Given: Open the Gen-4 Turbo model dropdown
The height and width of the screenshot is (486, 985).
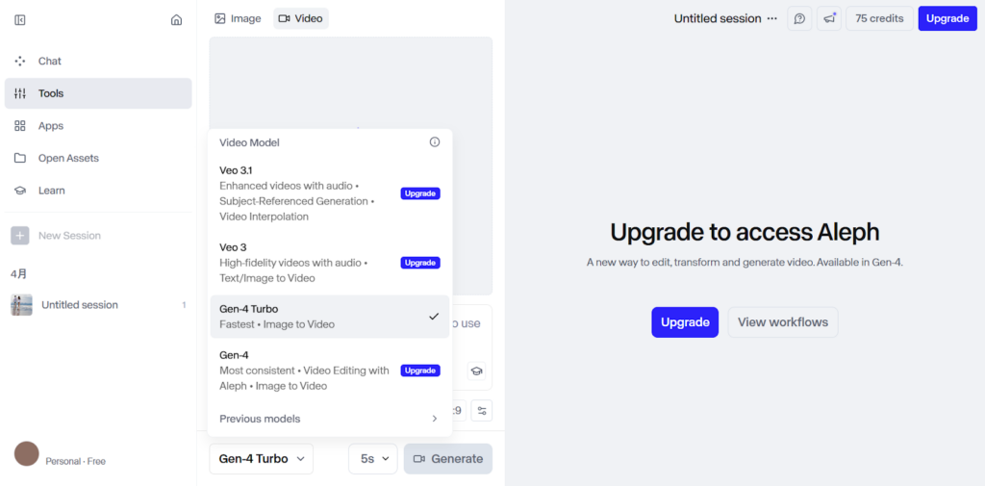Looking at the screenshot, I should (x=261, y=459).
